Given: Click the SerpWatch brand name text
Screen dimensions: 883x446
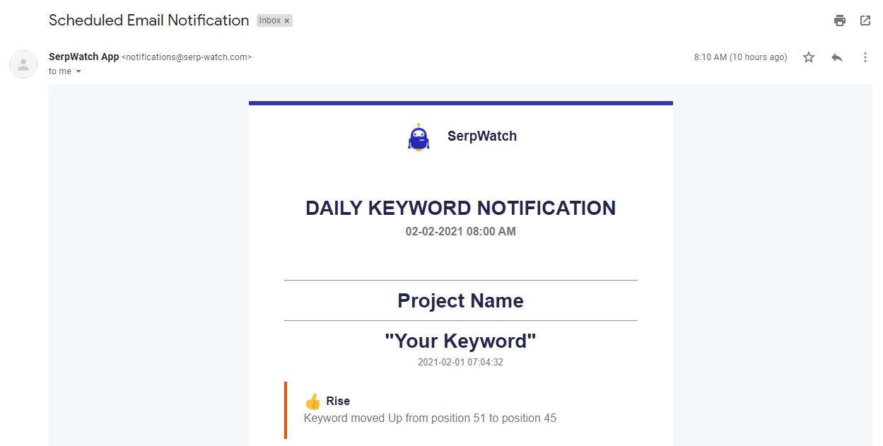Looking at the screenshot, I should pos(481,136).
